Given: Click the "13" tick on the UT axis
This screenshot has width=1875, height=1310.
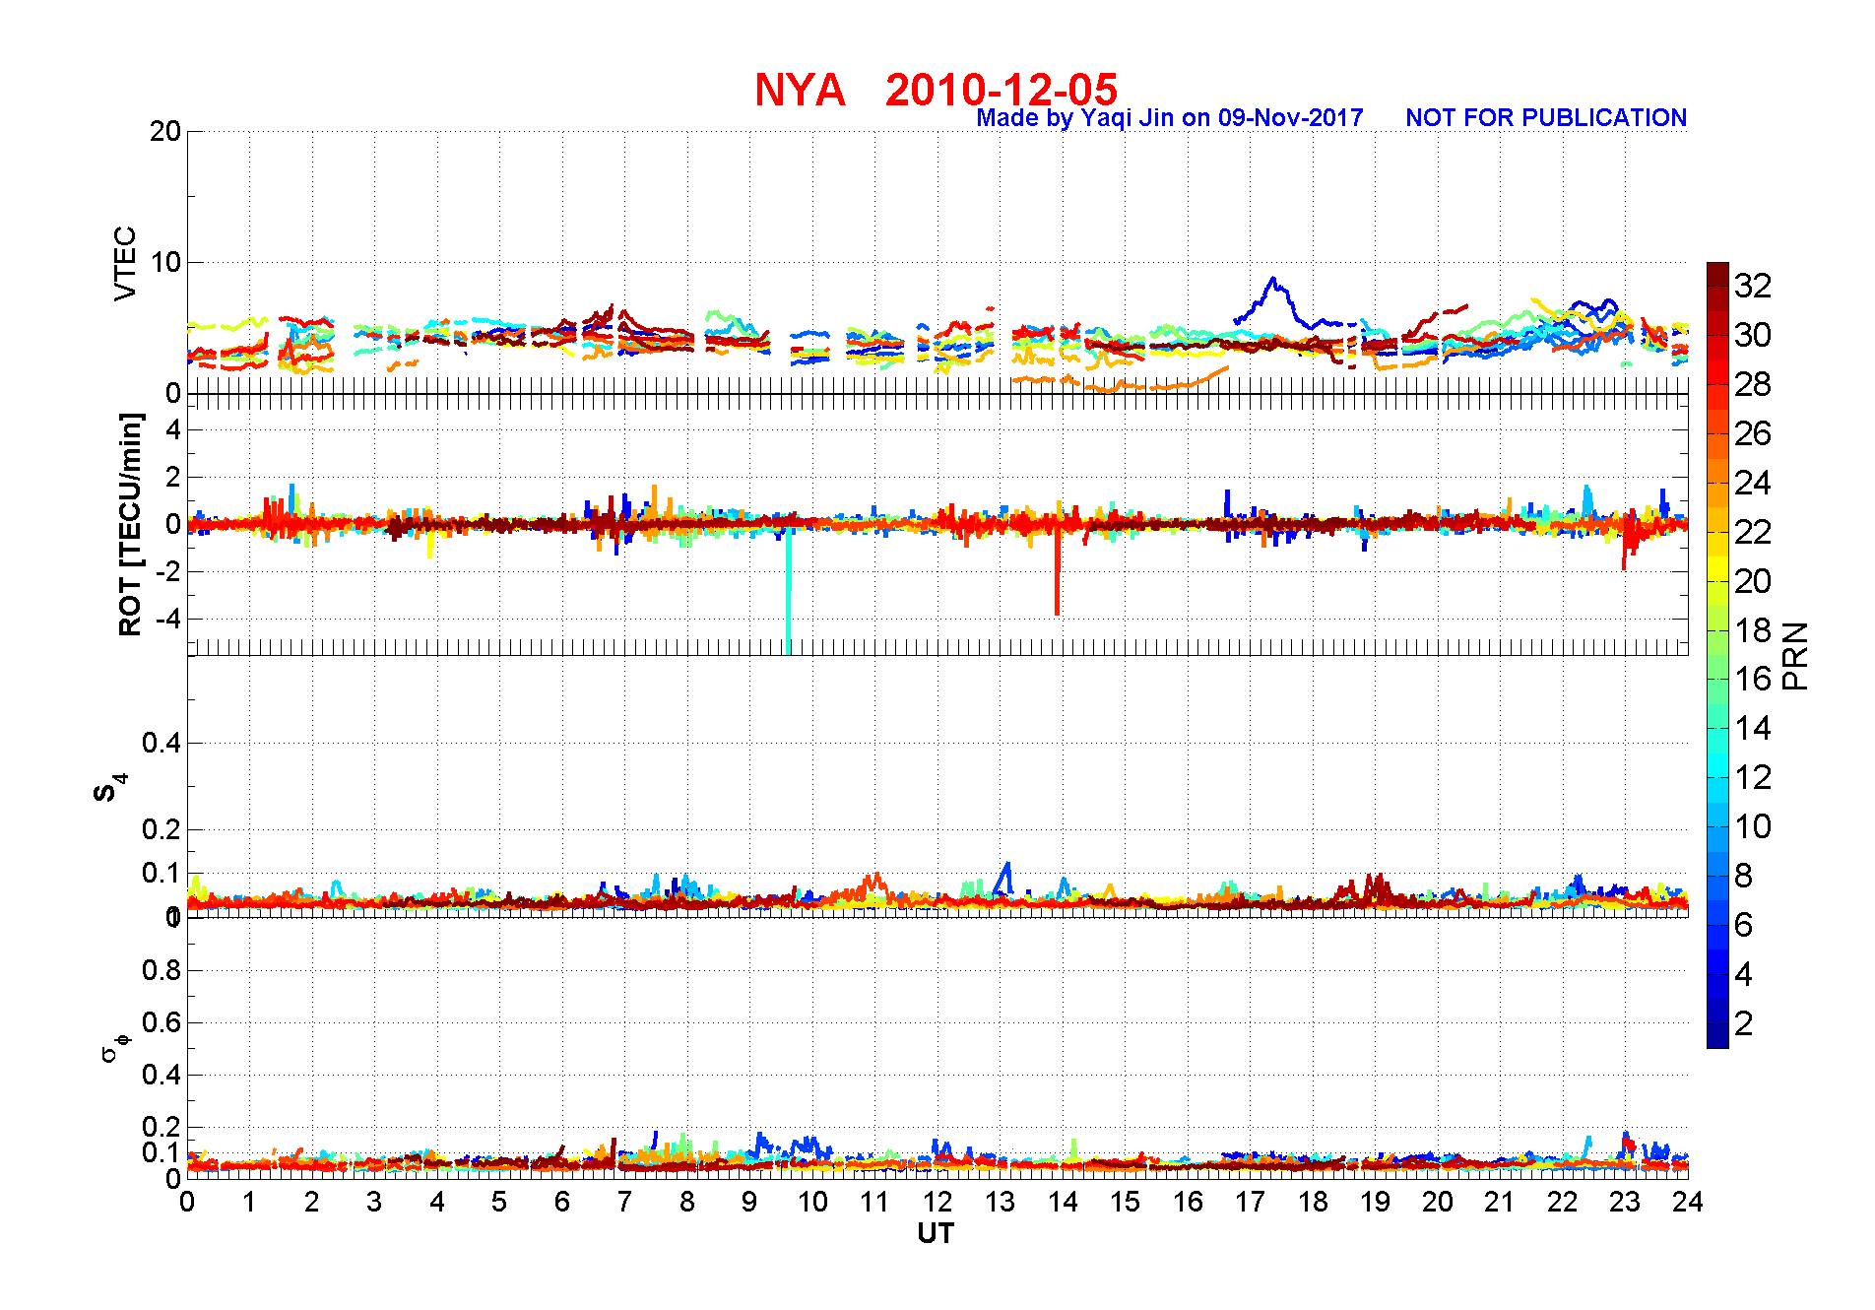Looking at the screenshot, I should click(1001, 1202).
